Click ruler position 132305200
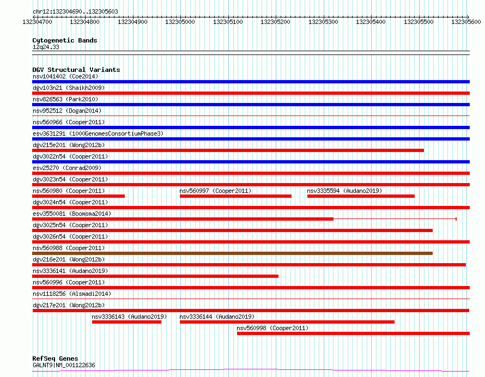Image resolution: width=485 pixels, height=377 pixels. [x=275, y=22]
